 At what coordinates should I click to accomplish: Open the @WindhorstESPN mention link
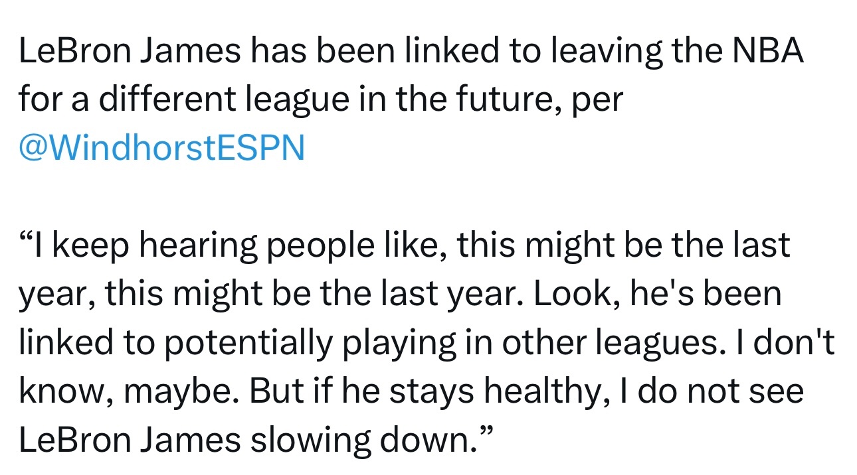pos(162,149)
